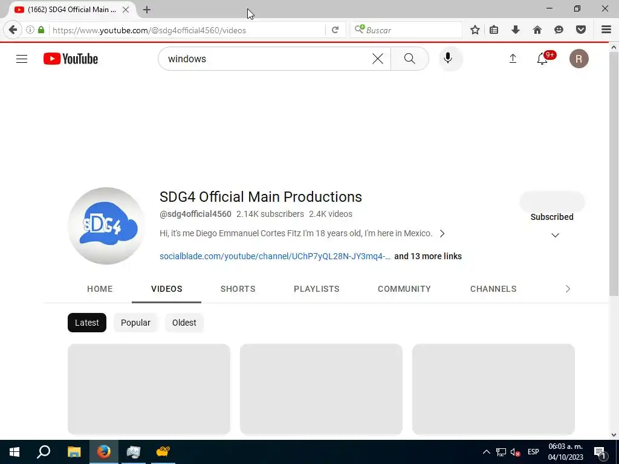Click the @sdg4official4560 handle
619x464 pixels.
[195, 214]
